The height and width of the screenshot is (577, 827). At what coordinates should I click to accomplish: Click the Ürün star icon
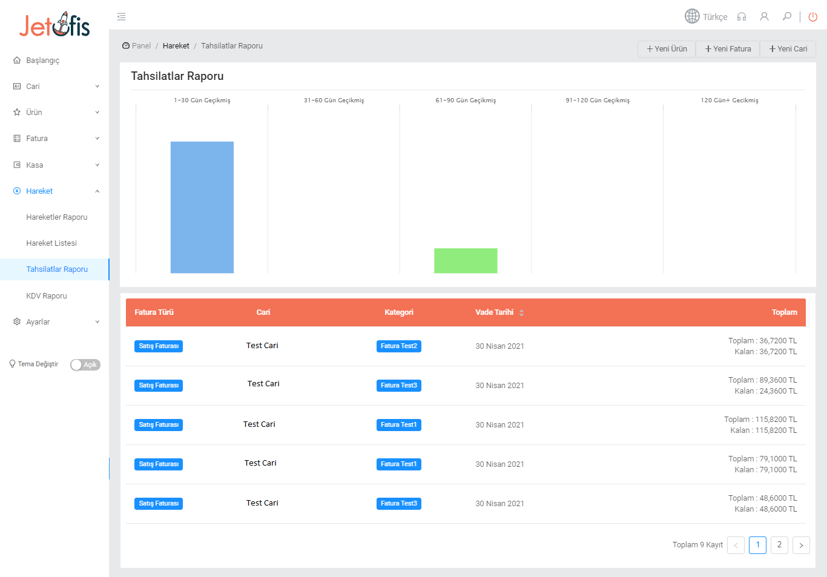[x=17, y=113]
